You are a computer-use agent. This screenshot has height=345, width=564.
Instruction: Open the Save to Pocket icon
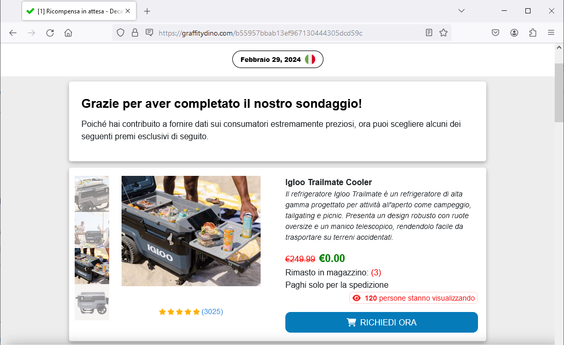click(x=495, y=33)
